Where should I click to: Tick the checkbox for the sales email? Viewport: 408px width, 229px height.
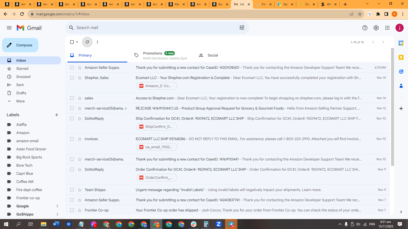(72, 98)
